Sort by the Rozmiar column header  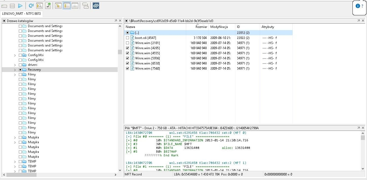tap(197, 27)
